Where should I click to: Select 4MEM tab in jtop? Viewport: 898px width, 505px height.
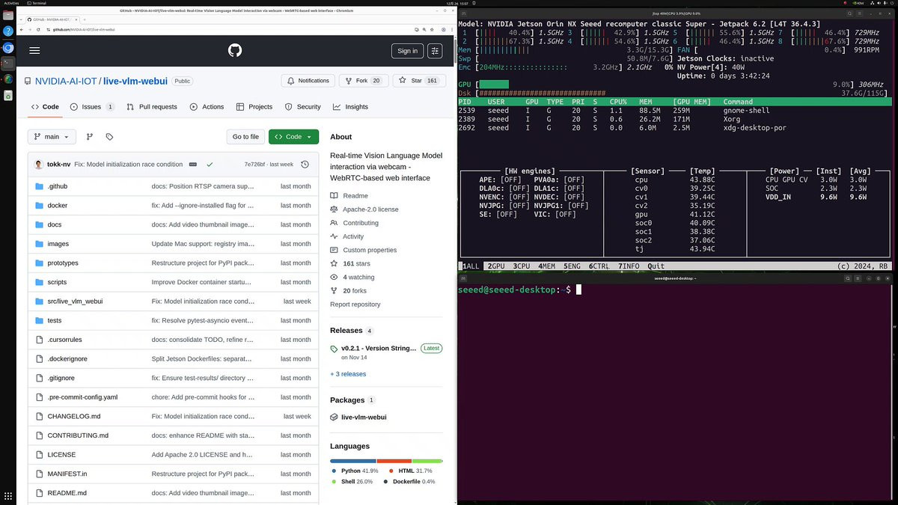click(x=547, y=266)
